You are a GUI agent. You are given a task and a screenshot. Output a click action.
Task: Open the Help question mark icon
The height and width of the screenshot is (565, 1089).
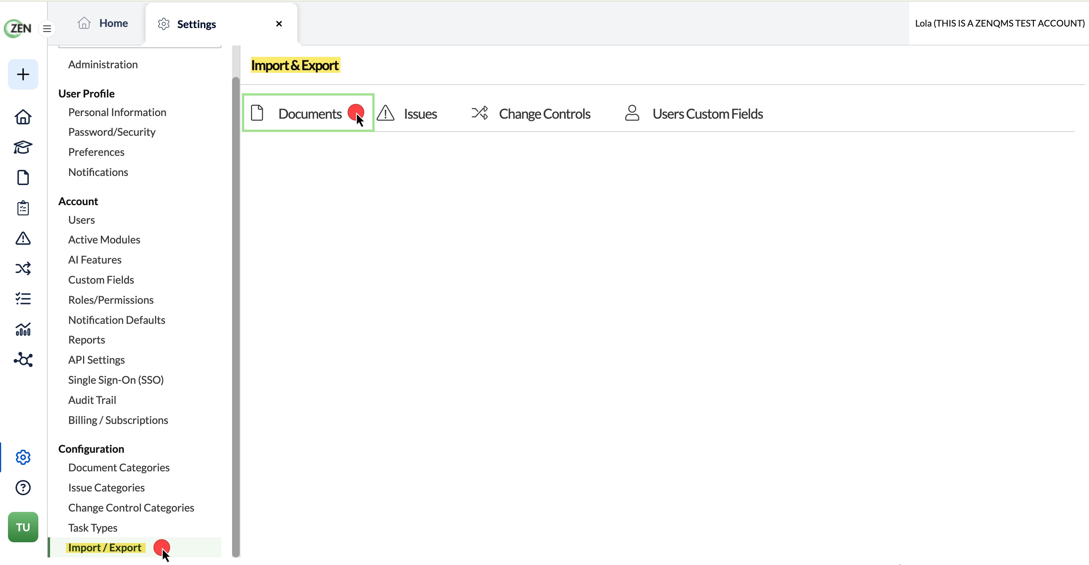23,488
